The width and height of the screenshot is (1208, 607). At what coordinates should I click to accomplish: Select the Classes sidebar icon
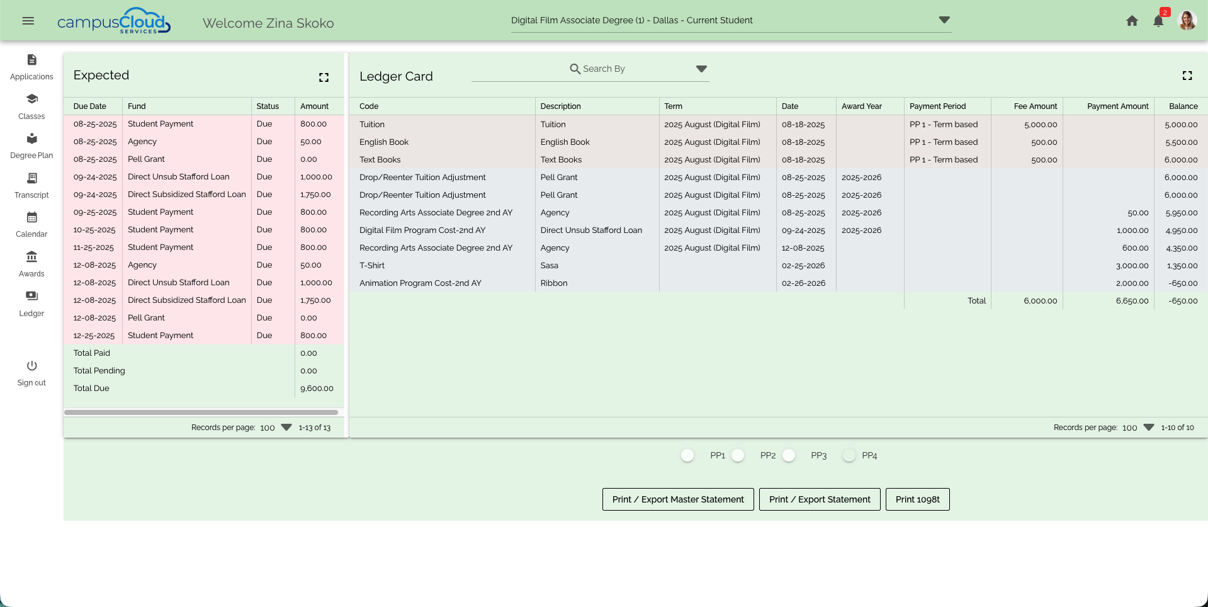click(x=31, y=106)
